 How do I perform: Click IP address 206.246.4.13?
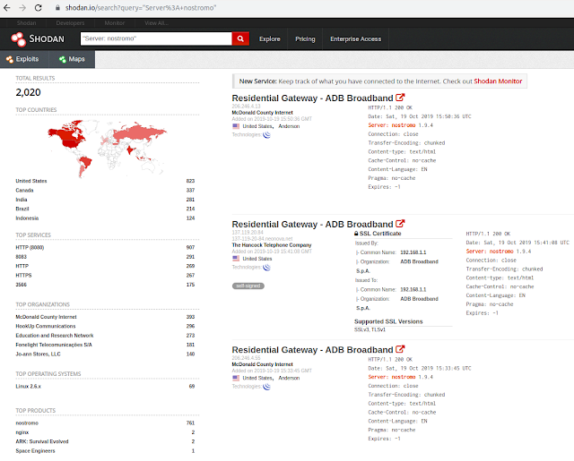click(x=246, y=107)
